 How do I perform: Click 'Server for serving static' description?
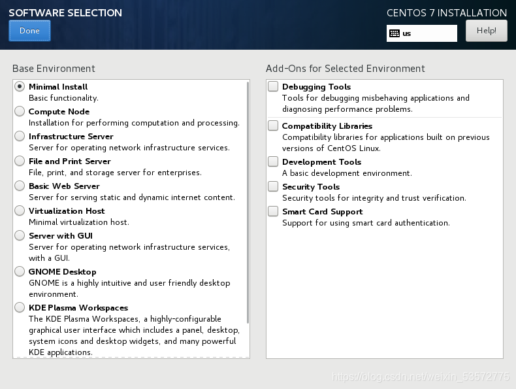pyautogui.click(x=132, y=197)
